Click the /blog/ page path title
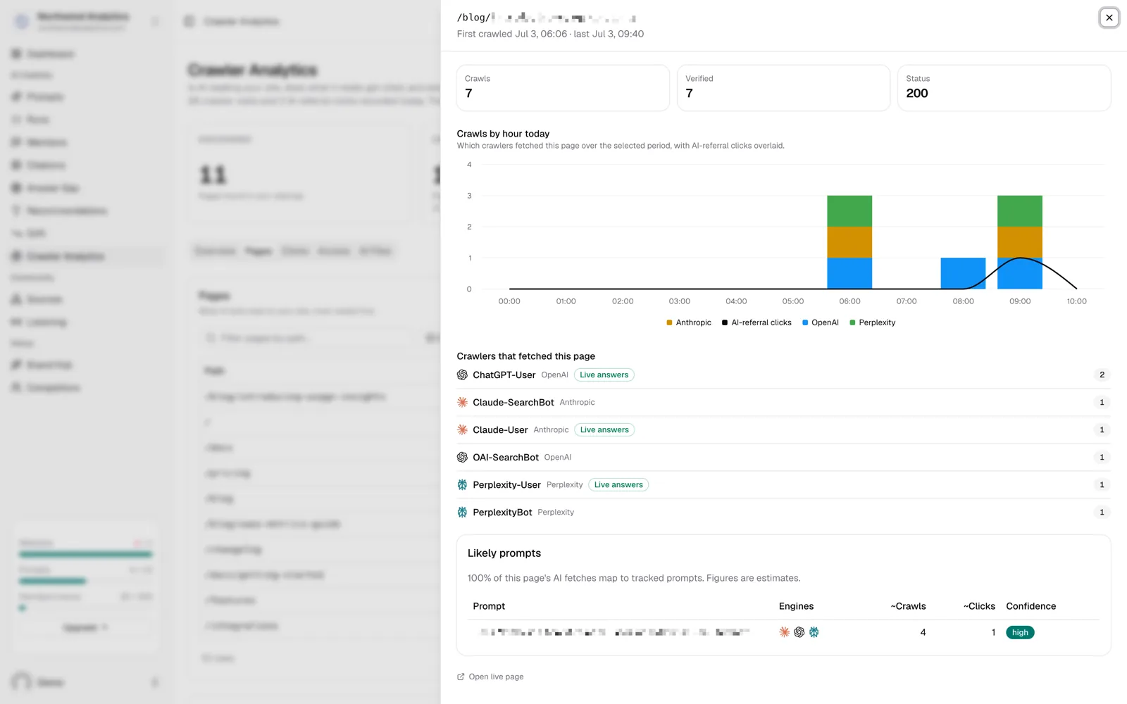The height and width of the screenshot is (704, 1127). pos(547,18)
